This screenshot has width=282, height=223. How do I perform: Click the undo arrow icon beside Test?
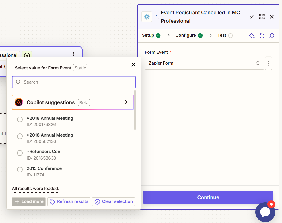262,36
